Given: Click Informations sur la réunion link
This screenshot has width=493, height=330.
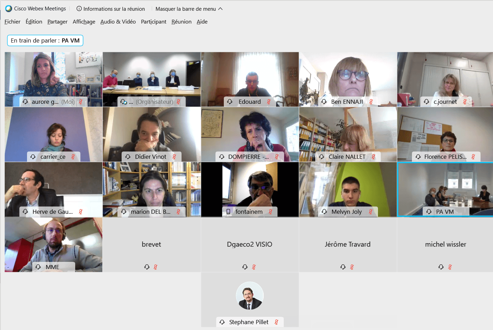Looking at the screenshot, I should [114, 9].
